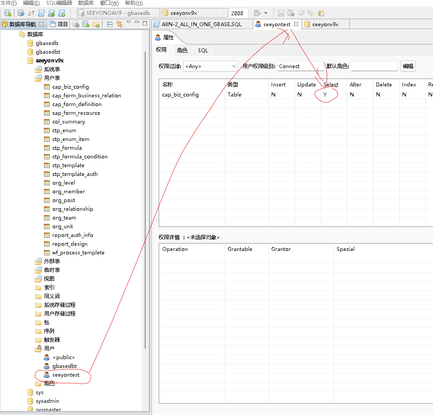
Task: Open the 权限过滤 <Any> dropdown
Action: tap(210, 66)
